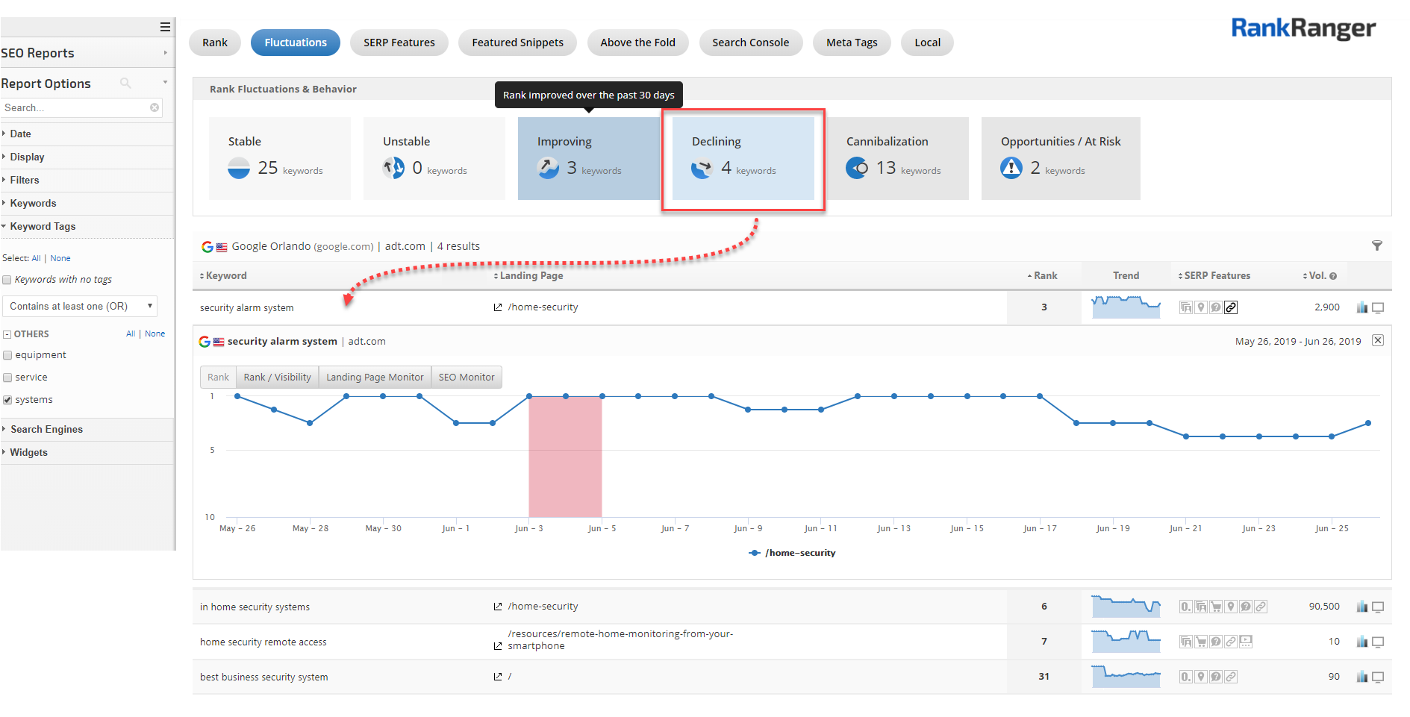Uncheck the systems tag checkbox
1410x717 pixels.
pyautogui.click(x=7, y=400)
